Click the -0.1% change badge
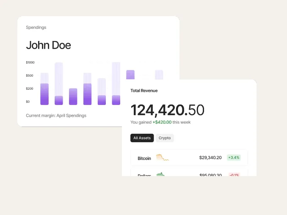The height and width of the screenshot is (215, 287). [x=234, y=175]
